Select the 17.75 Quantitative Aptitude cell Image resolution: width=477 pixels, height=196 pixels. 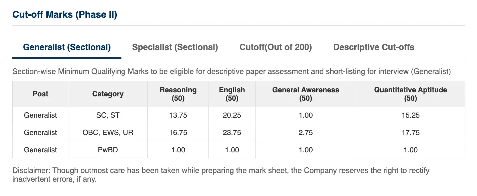click(411, 133)
